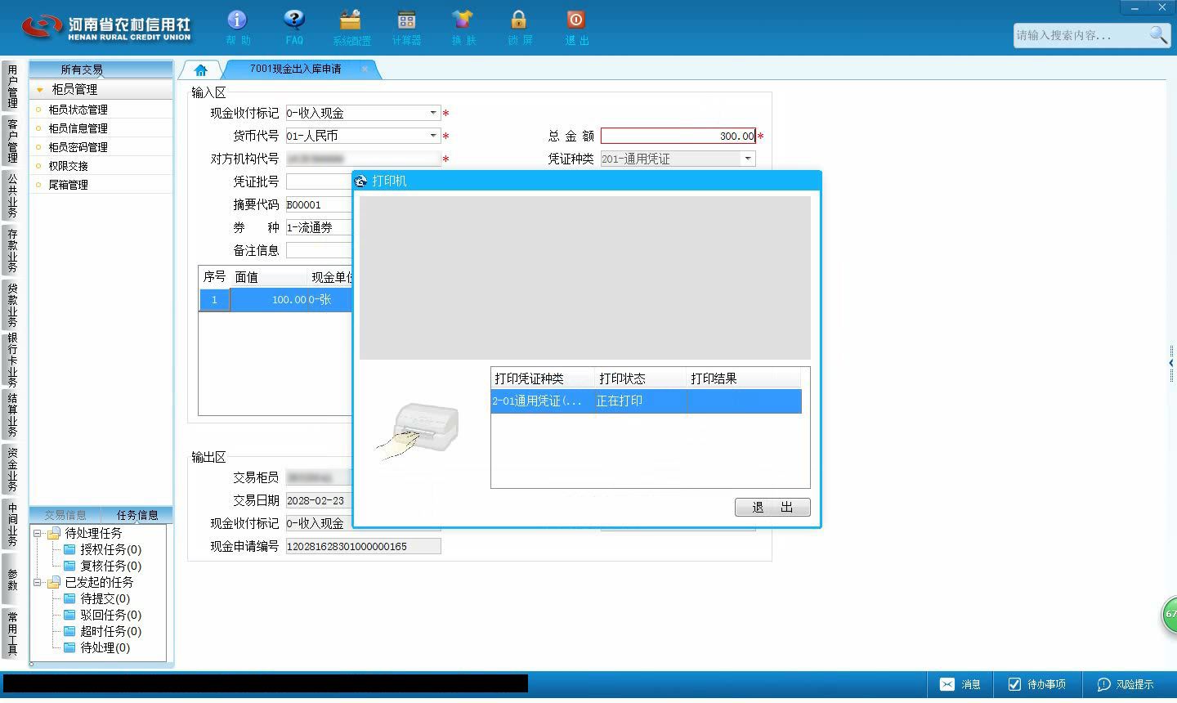Open the 凭证种类 dropdown arrow
Screen dimensions: 1177x703
coord(748,159)
